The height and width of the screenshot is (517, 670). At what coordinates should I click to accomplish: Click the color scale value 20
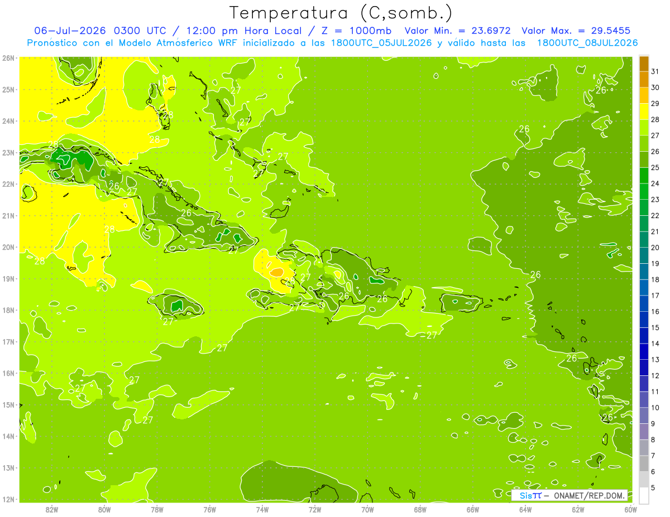tap(655, 248)
